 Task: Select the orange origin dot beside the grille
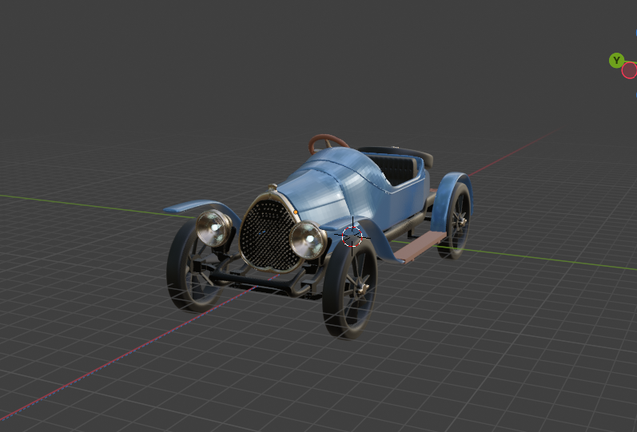point(296,212)
